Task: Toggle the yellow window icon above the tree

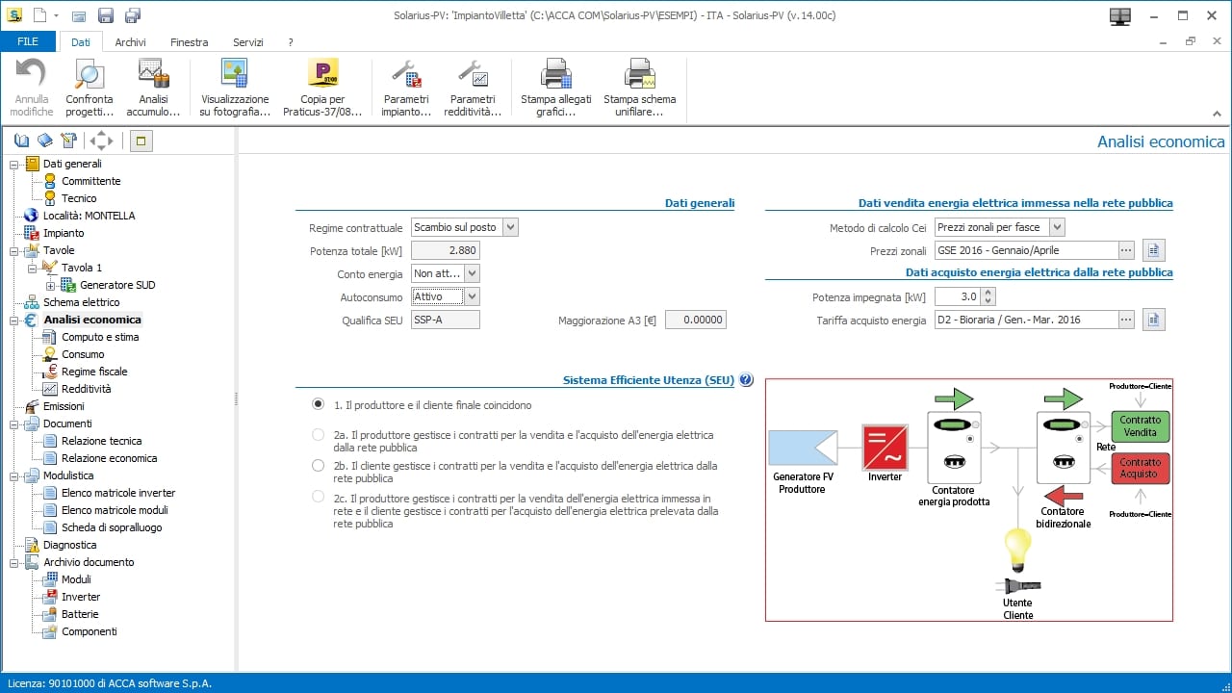Action: (x=141, y=141)
